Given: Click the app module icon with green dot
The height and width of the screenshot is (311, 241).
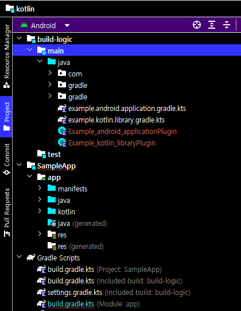Looking at the screenshot, I should tap(41, 177).
